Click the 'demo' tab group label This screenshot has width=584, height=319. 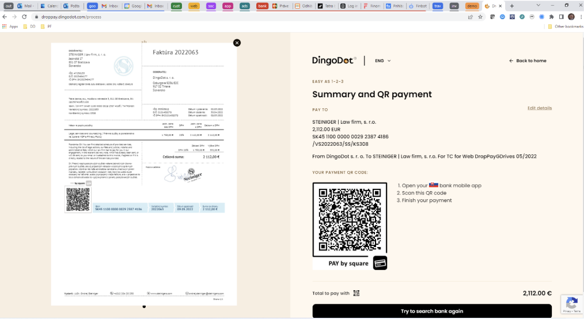[472, 6]
